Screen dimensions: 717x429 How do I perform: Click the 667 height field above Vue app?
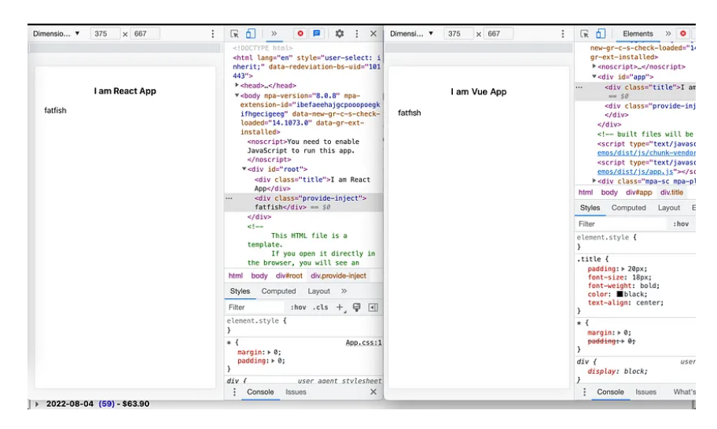[x=498, y=33]
